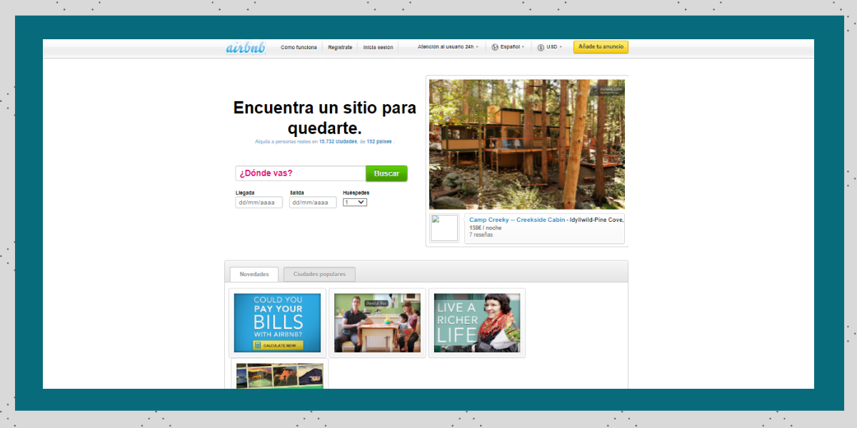
Task: Open the family at table thumbnail
Action: (377, 322)
